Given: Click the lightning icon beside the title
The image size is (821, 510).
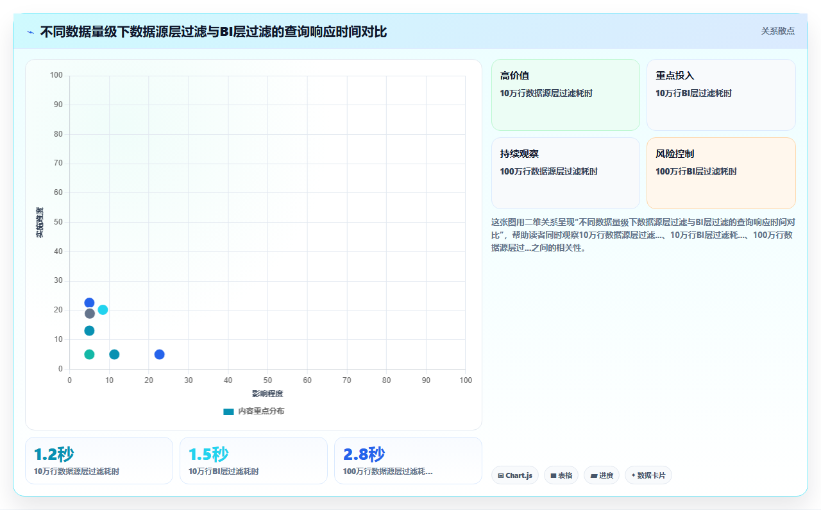Looking at the screenshot, I should [30, 31].
